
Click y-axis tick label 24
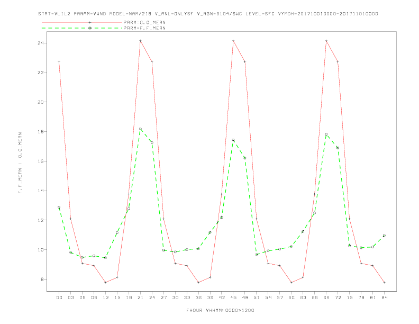(40, 43)
